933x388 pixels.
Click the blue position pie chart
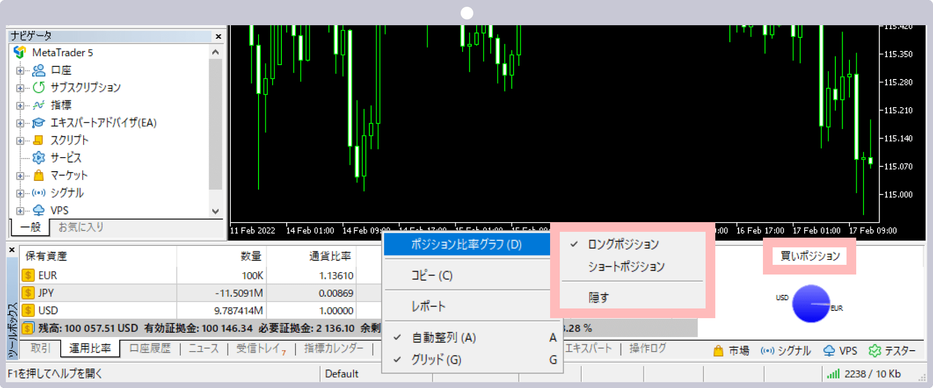tap(811, 304)
